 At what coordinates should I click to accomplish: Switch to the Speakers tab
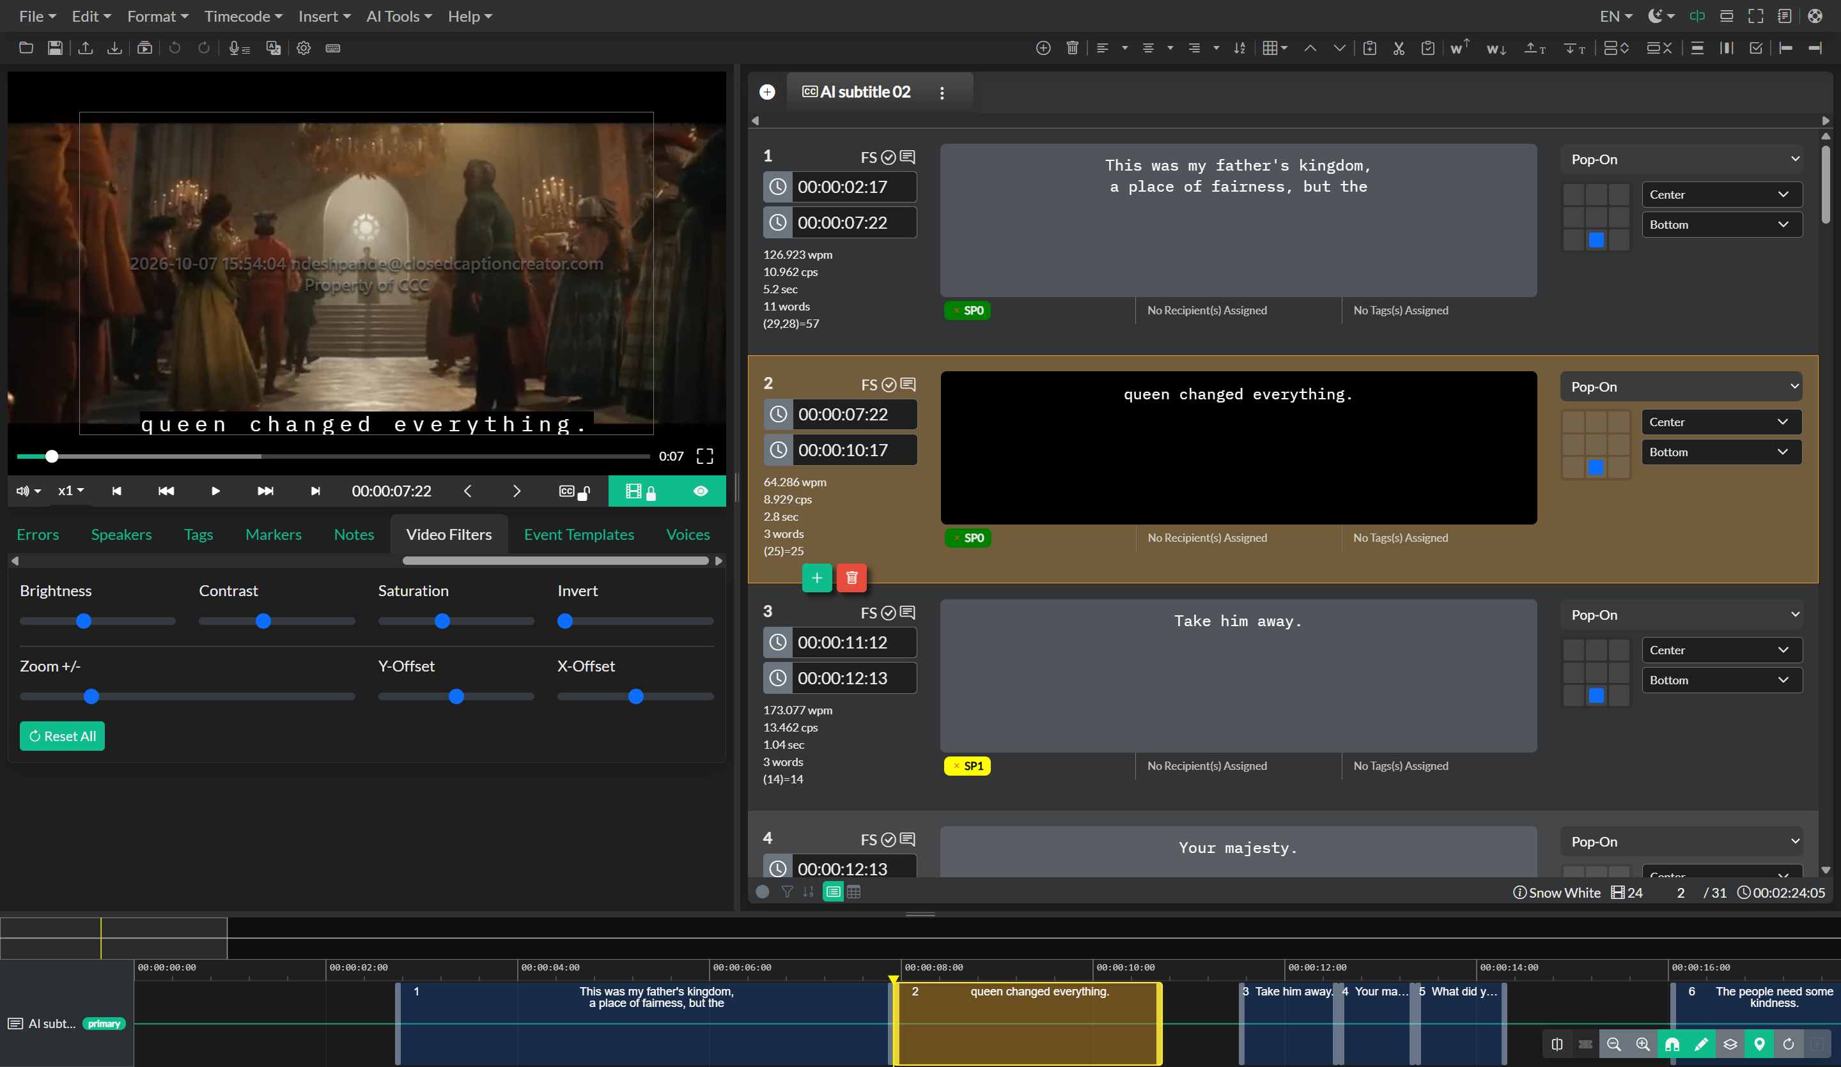121,535
